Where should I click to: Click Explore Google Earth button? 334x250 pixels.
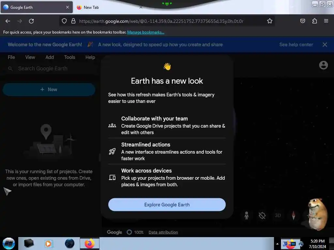[x=167, y=204]
